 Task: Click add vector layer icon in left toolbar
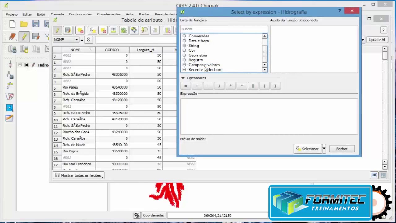pyautogui.click(x=10, y=97)
